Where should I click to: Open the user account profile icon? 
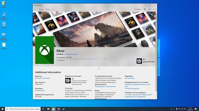pos(145,9)
